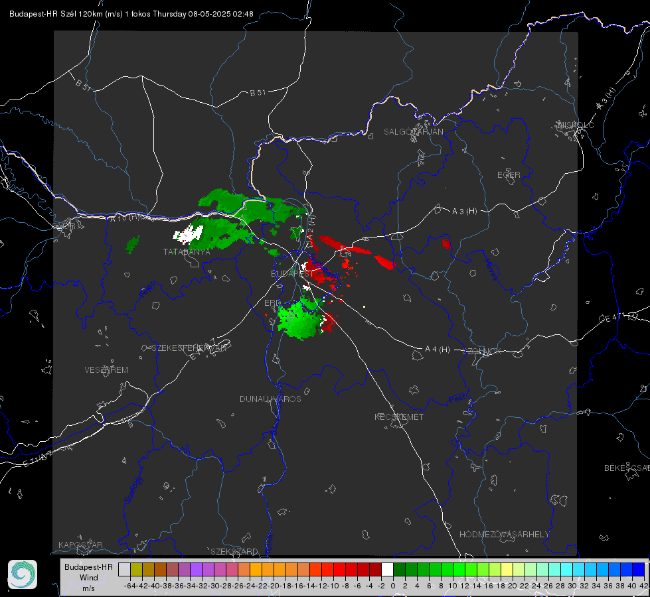Select the yellow swatch between 18 and 20
The image size is (650, 597).
[507, 569]
